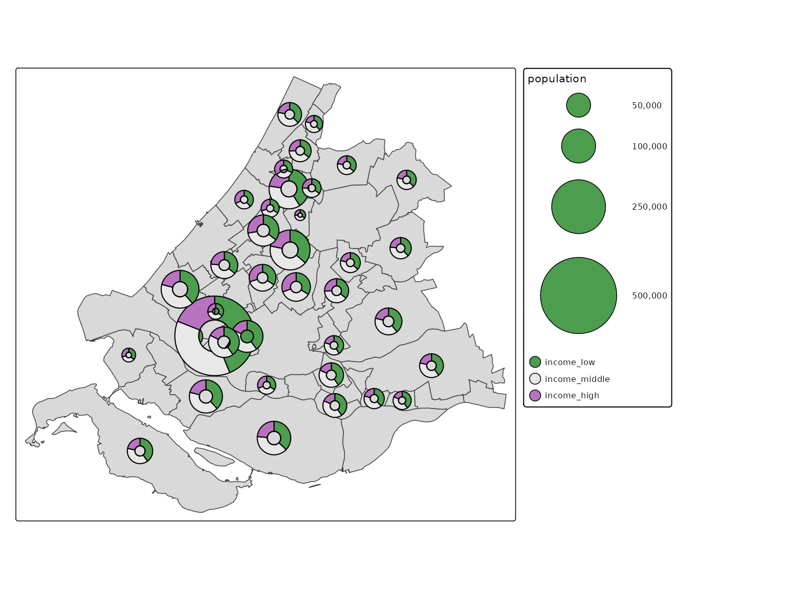Viewport: 786px width, 589px height.
Task: Click the donut symbol on the southwestern island
Action: click(140, 451)
